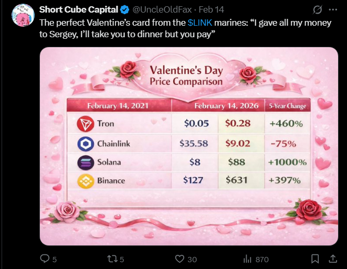Viewport: 347px width, 269px height.
Task: Click the post text about Sergey
Action: click(x=185, y=28)
